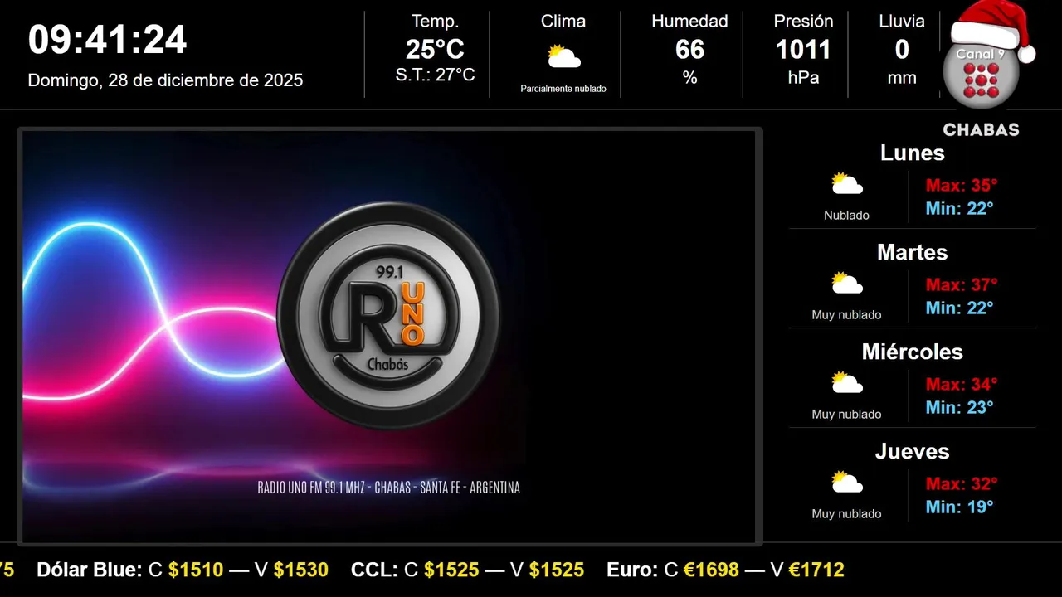Click the CCL ticker label
The image size is (1062, 597).
[x=374, y=570]
